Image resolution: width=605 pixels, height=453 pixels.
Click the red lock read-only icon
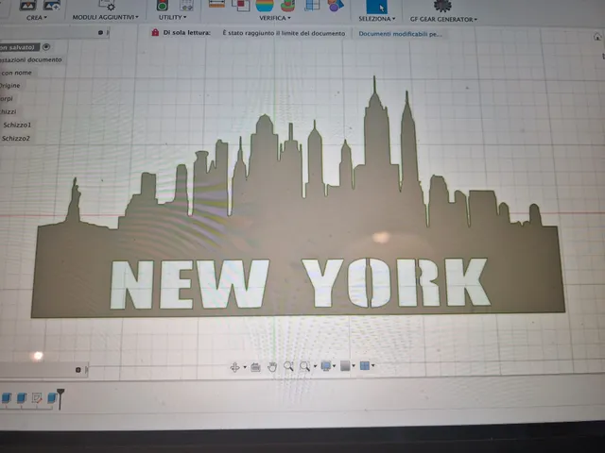pyautogui.click(x=155, y=32)
